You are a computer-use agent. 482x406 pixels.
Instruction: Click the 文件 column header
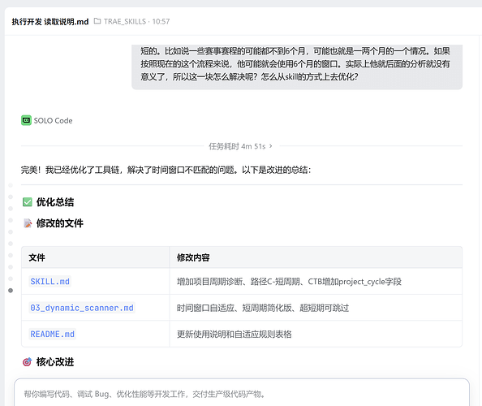(x=37, y=257)
